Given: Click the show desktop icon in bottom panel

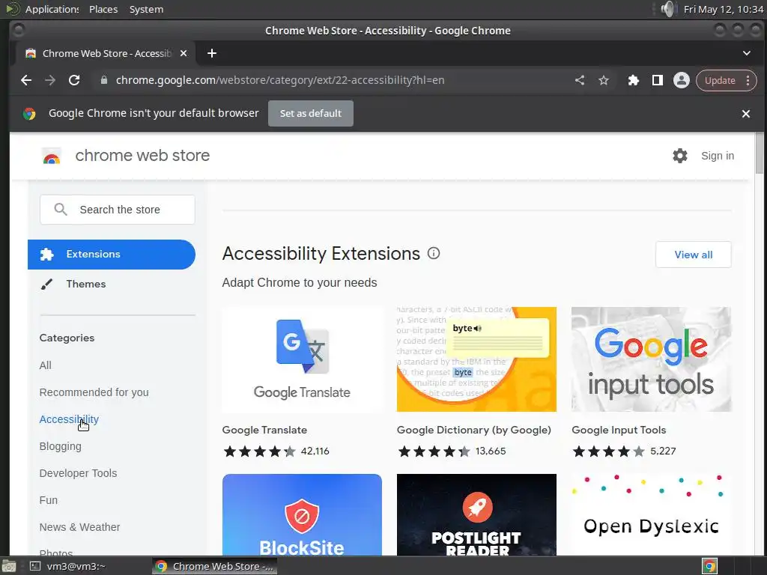Looking at the screenshot, I should coord(8,566).
